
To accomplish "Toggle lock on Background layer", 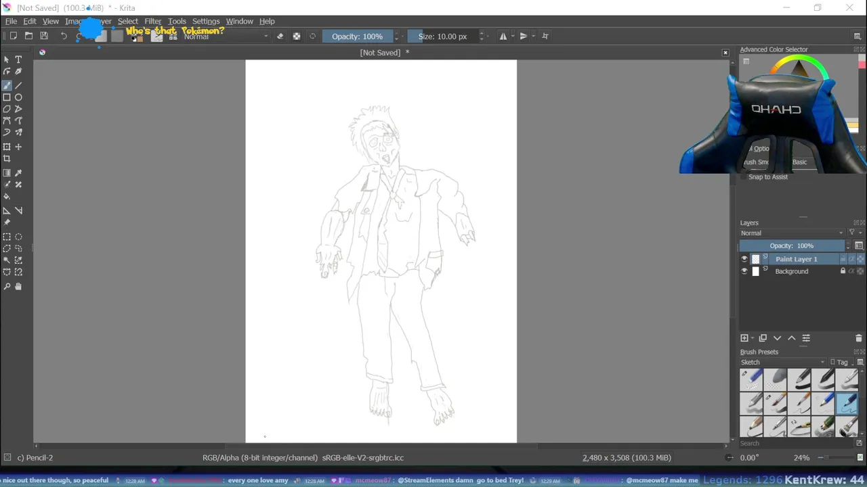I will click(843, 271).
